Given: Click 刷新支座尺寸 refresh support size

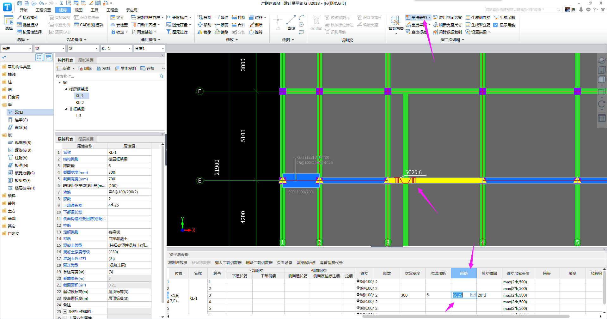Looking at the screenshot, I should coord(447,25).
